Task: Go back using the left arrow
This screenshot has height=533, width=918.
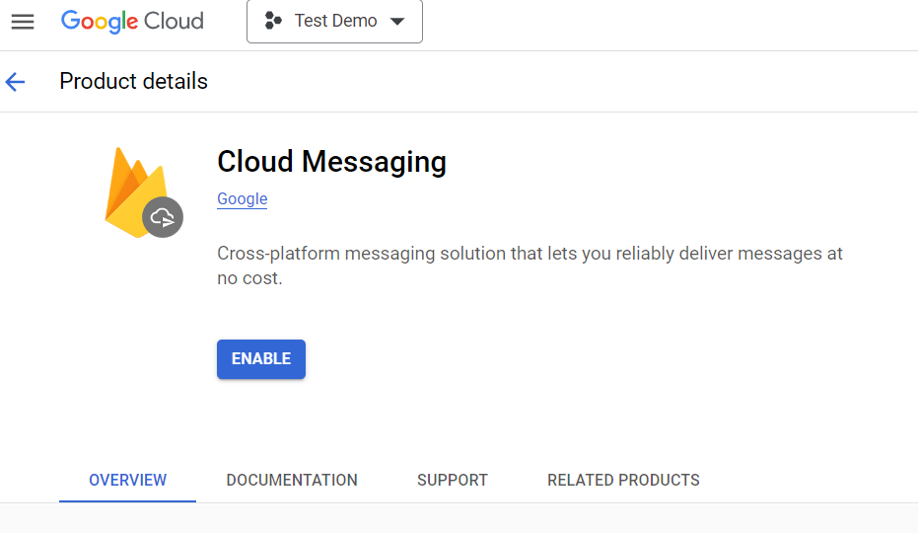Action: pyautogui.click(x=16, y=82)
